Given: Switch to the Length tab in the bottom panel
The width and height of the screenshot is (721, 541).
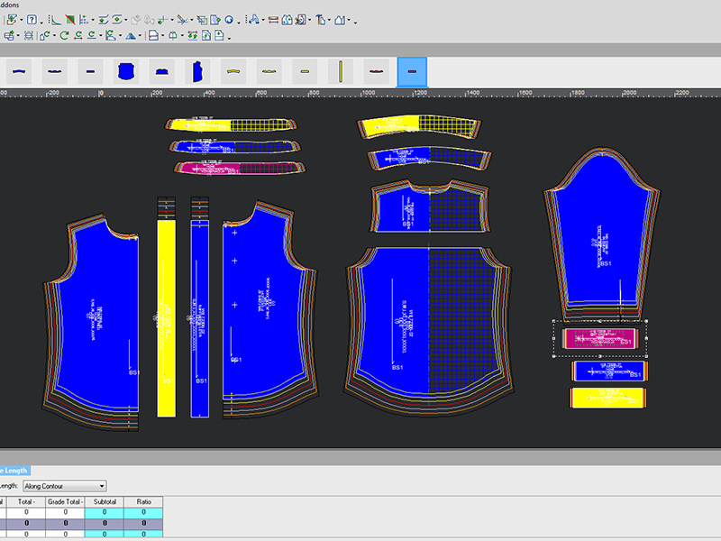Looking at the screenshot, I should pyautogui.click(x=14, y=470).
